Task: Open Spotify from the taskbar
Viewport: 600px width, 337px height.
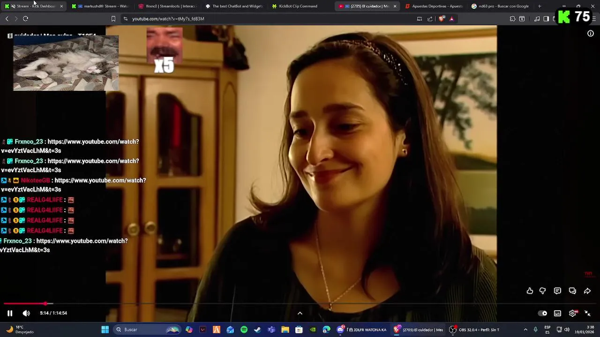Action: click(x=244, y=330)
